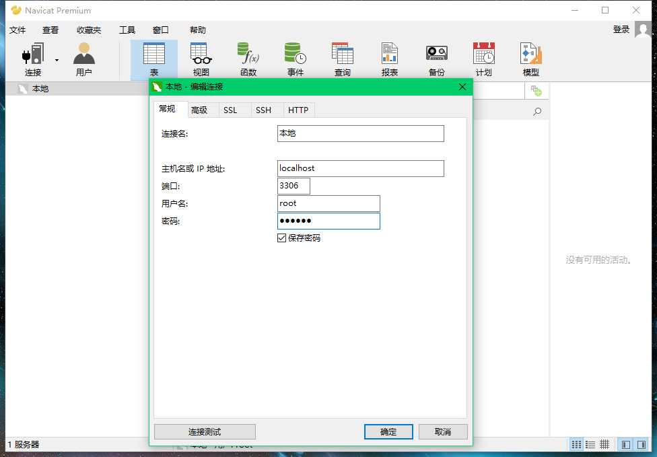Image resolution: width=657 pixels, height=457 pixels.
Task: Open the 工具 menu
Action: 127,30
